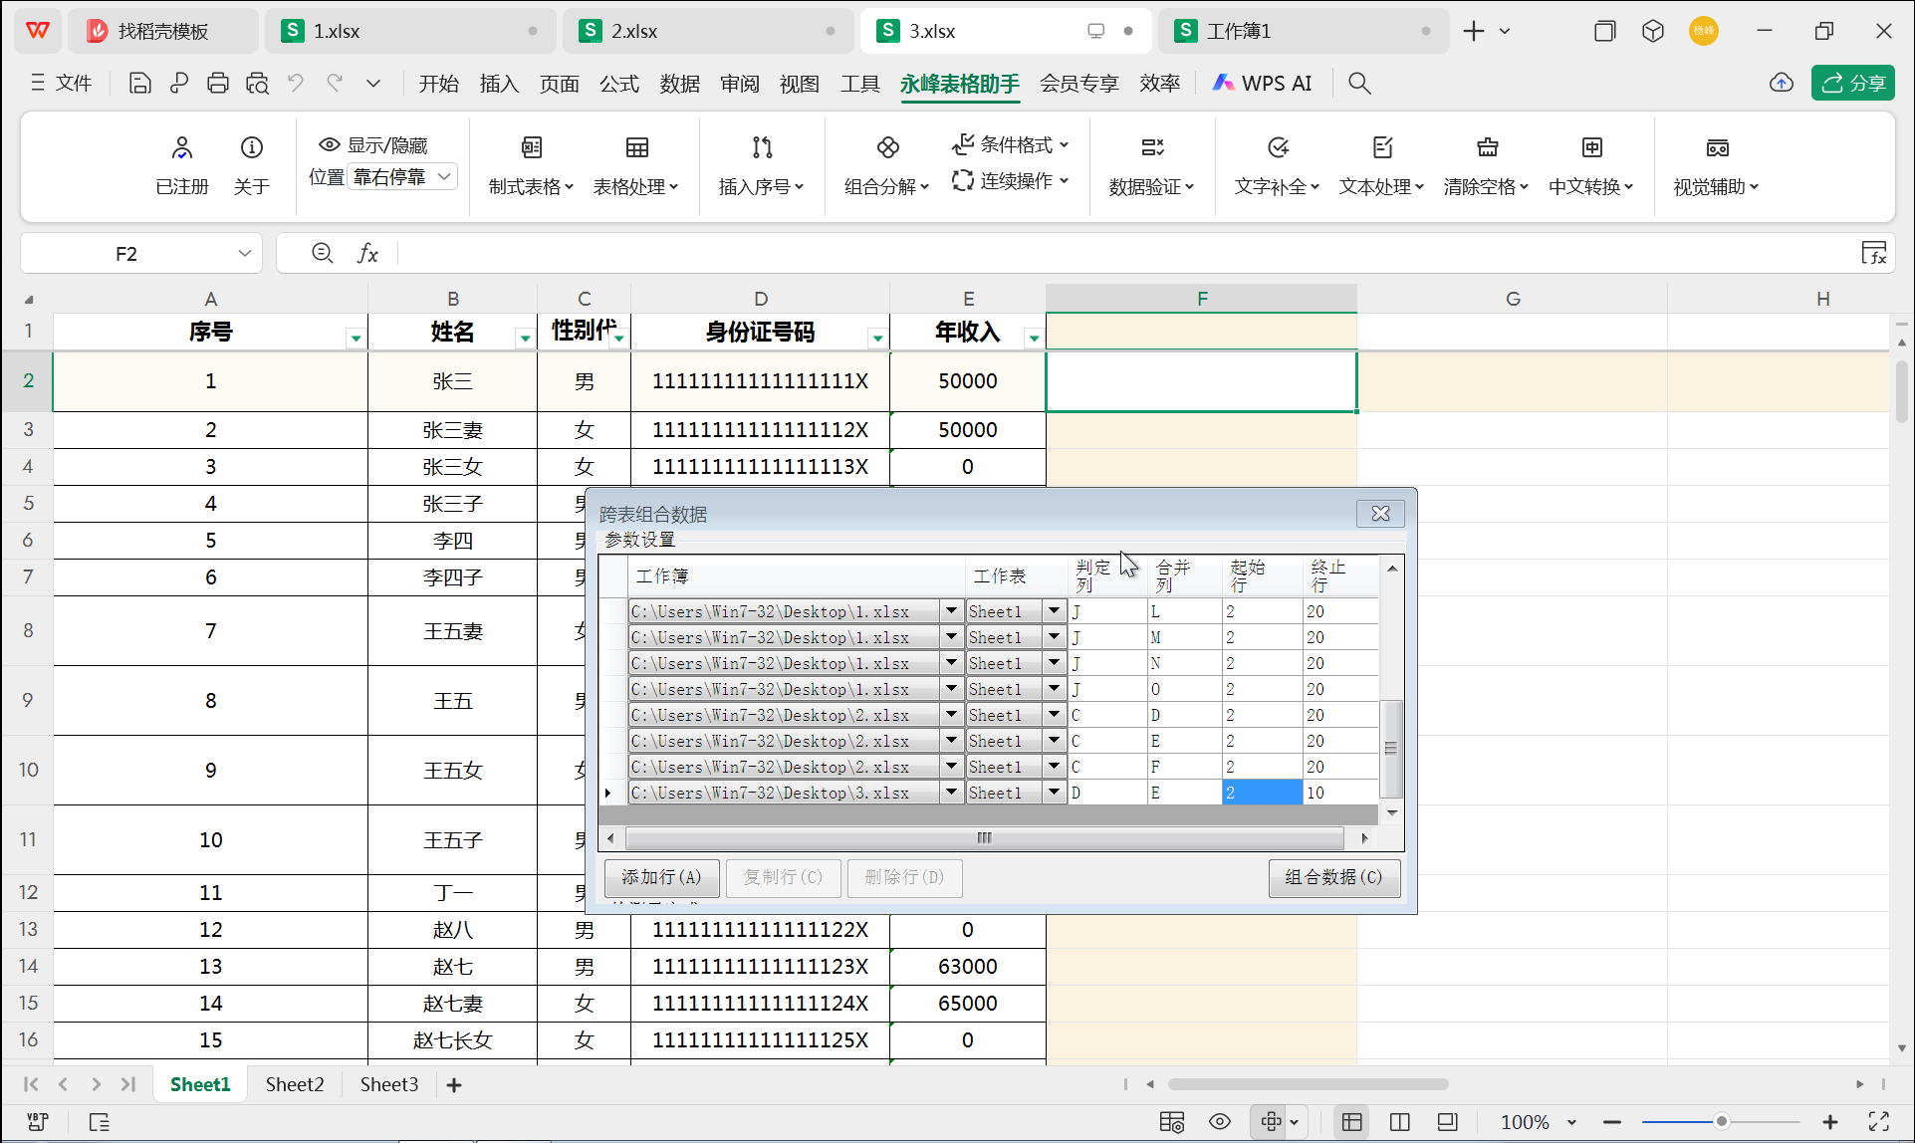Open the 组合分解 tool

point(885,164)
